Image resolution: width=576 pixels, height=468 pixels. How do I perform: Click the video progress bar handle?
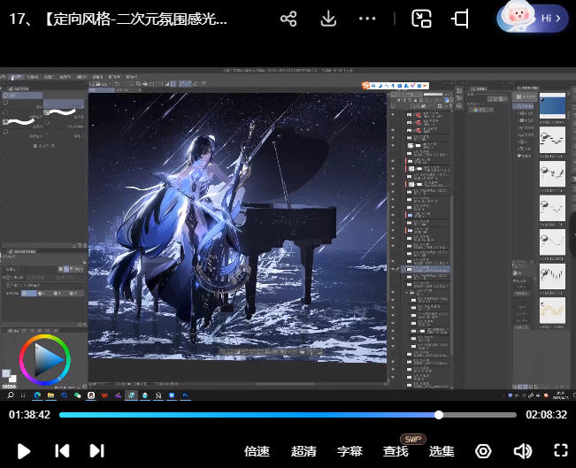[x=439, y=414]
